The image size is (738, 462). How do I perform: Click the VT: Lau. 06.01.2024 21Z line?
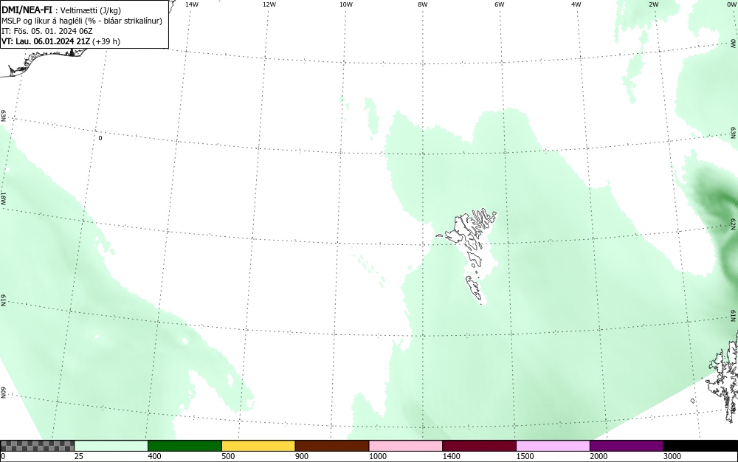tap(46, 41)
